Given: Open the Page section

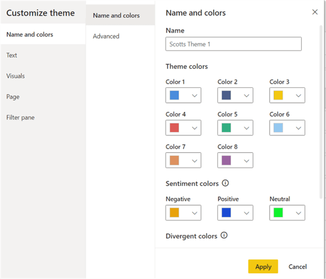Looking at the screenshot, I should click(x=43, y=97).
